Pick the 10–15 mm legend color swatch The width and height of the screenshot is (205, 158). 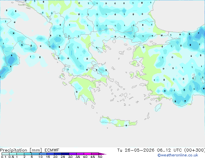(43, 154)
